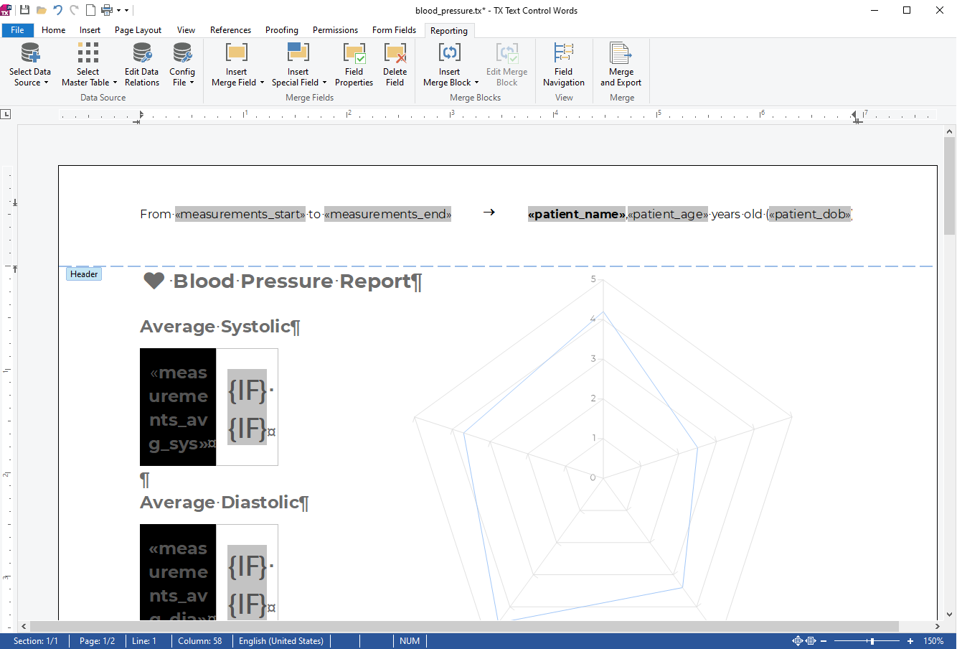The width and height of the screenshot is (957, 649).
Task: Switch to the Permissions tab
Action: 336,30
